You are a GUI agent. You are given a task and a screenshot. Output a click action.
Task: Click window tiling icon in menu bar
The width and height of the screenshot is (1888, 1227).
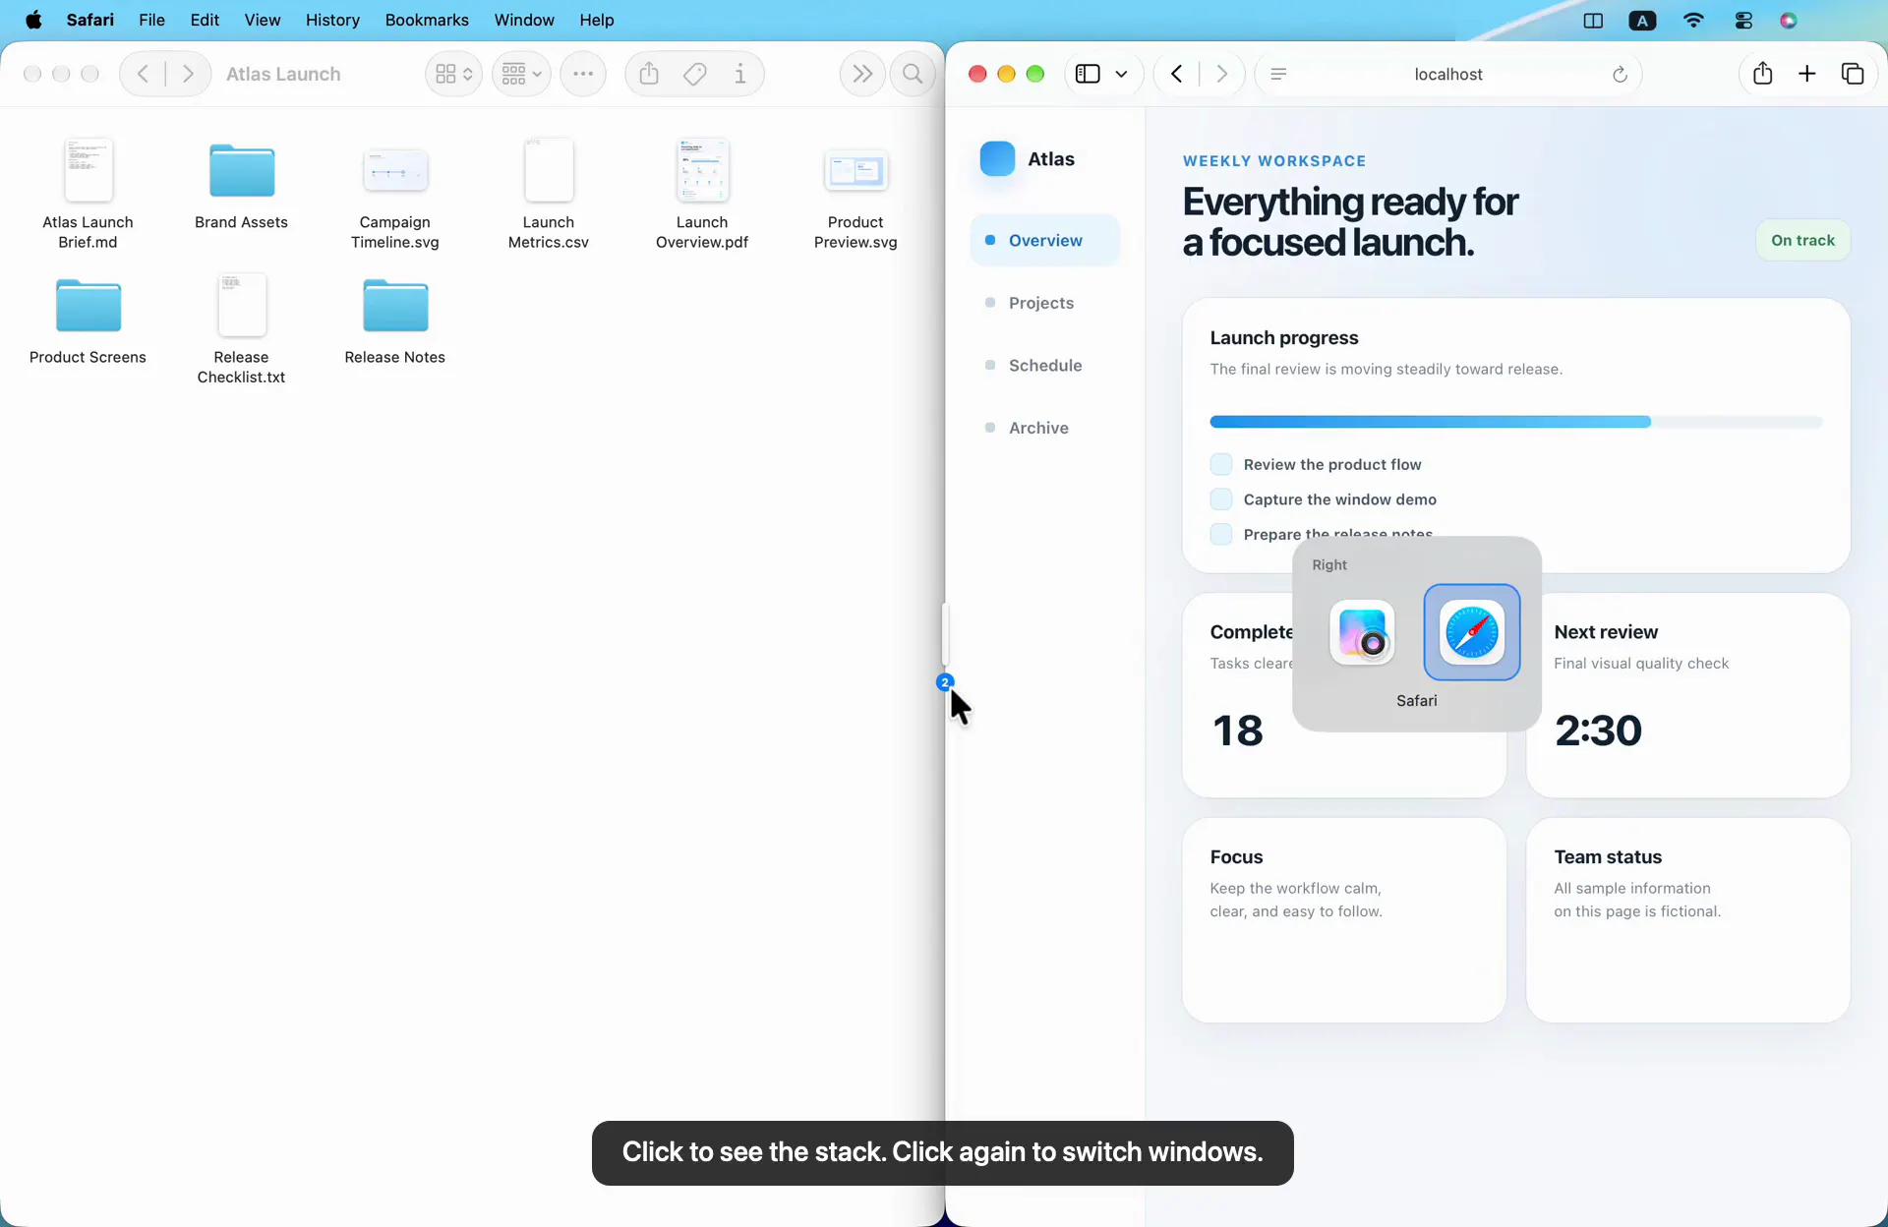click(1593, 20)
